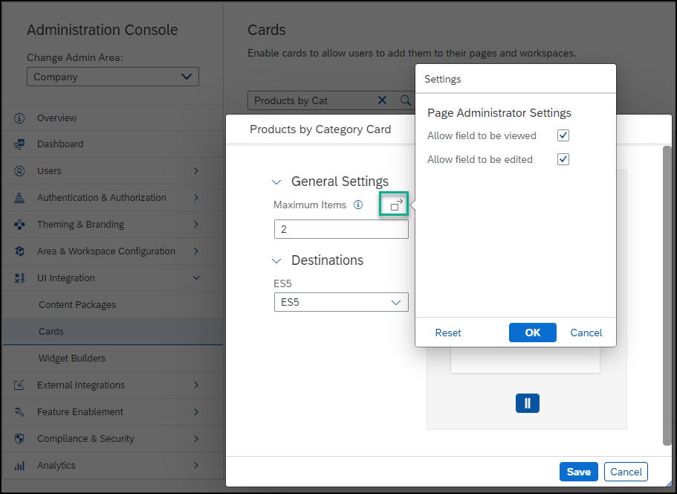Click the Overview info icon in the sidebar

point(19,118)
